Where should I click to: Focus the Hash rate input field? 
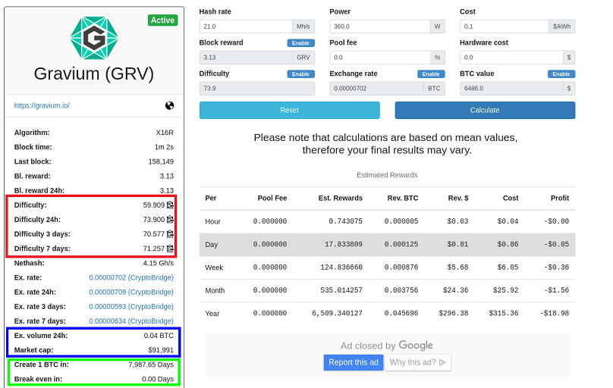point(246,27)
